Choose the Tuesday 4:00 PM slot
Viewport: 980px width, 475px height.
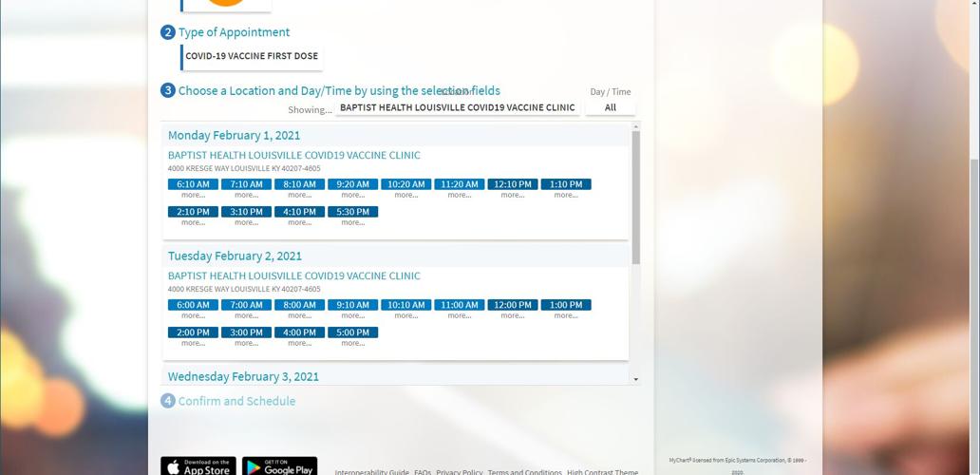click(299, 332)
